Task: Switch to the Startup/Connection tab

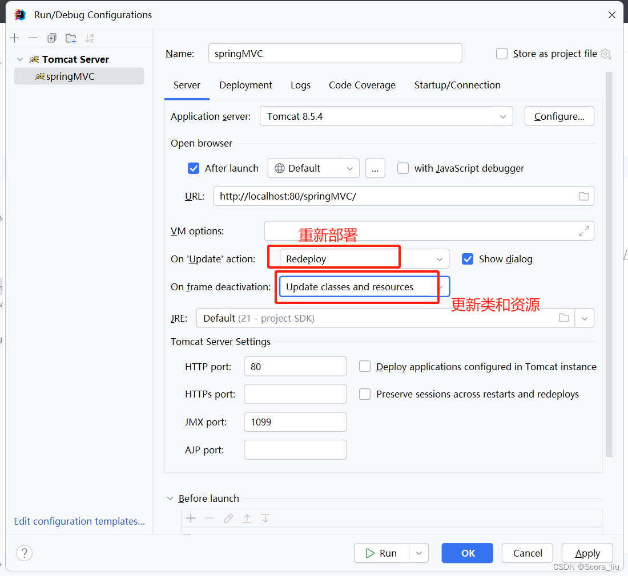Action: click(x=457, y=85)
